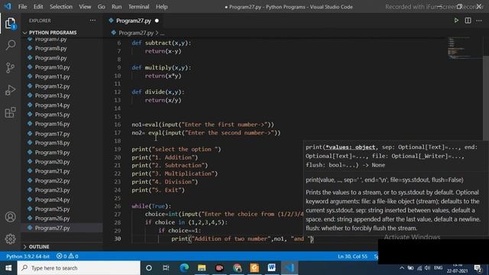Click the Type here to search box

(79, 268)
